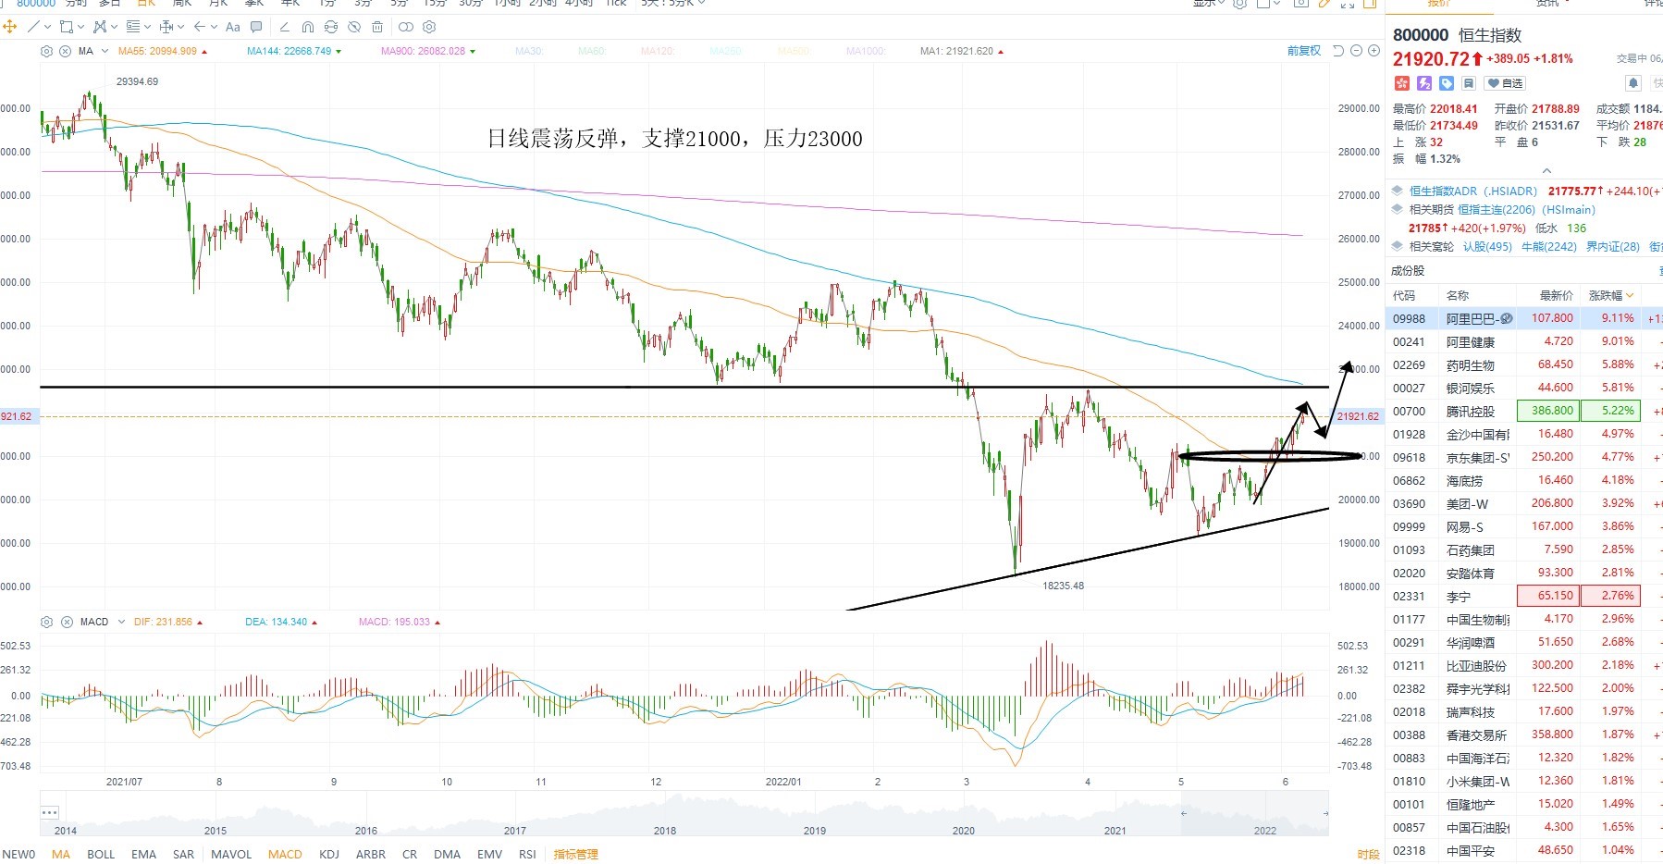1663x864 pixels.
Task: Toggle the MA60 line visibility
Action: point(591,51)
